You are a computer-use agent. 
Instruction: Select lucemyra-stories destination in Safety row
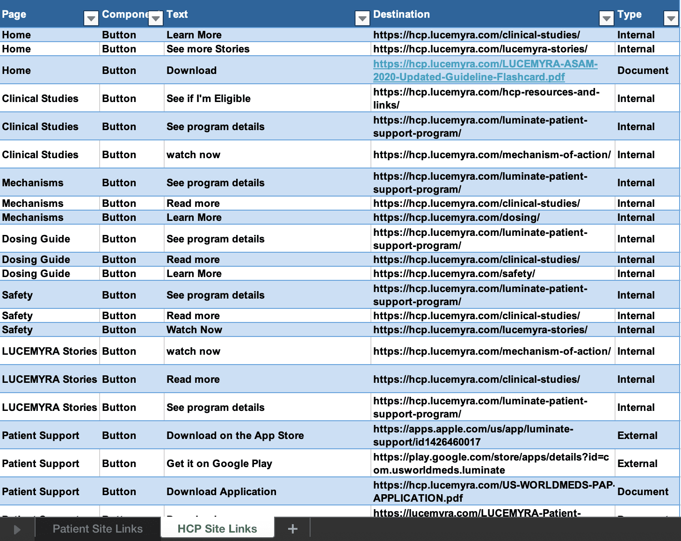tap(493, 329)
